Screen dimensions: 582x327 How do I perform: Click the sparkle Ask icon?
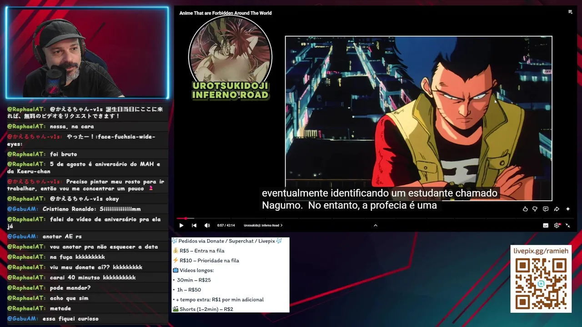(568, 209)
